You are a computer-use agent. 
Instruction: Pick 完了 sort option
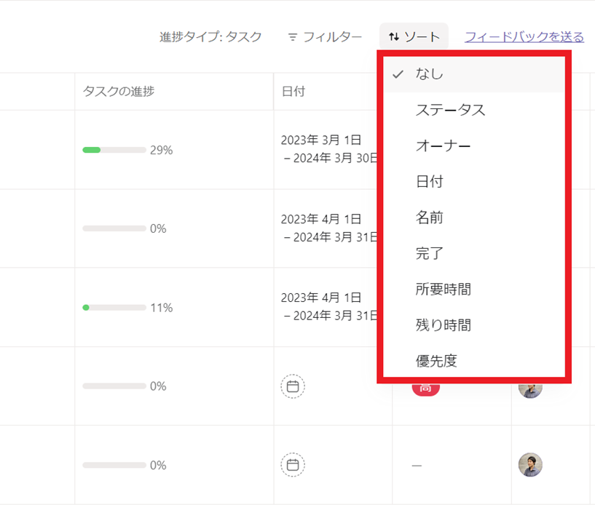430,253
